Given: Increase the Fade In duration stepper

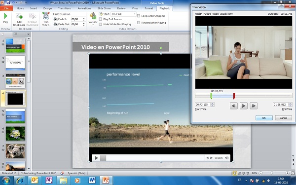Looking at the screenshot, I should point(84,18).
